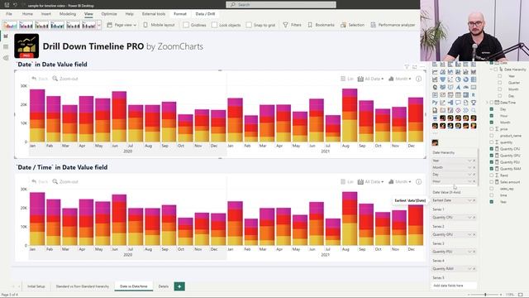Uncheck the Quantity GPU field
This screenshot has width=529, height=298.
click(x=492, y=156)
